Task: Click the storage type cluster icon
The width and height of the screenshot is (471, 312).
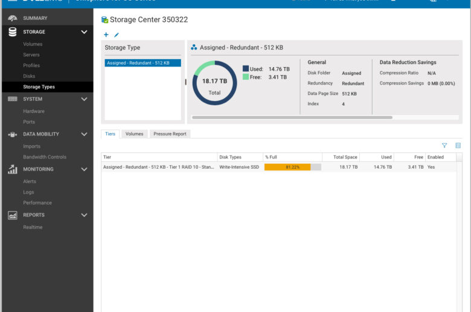Action: [x=194, y=47]
